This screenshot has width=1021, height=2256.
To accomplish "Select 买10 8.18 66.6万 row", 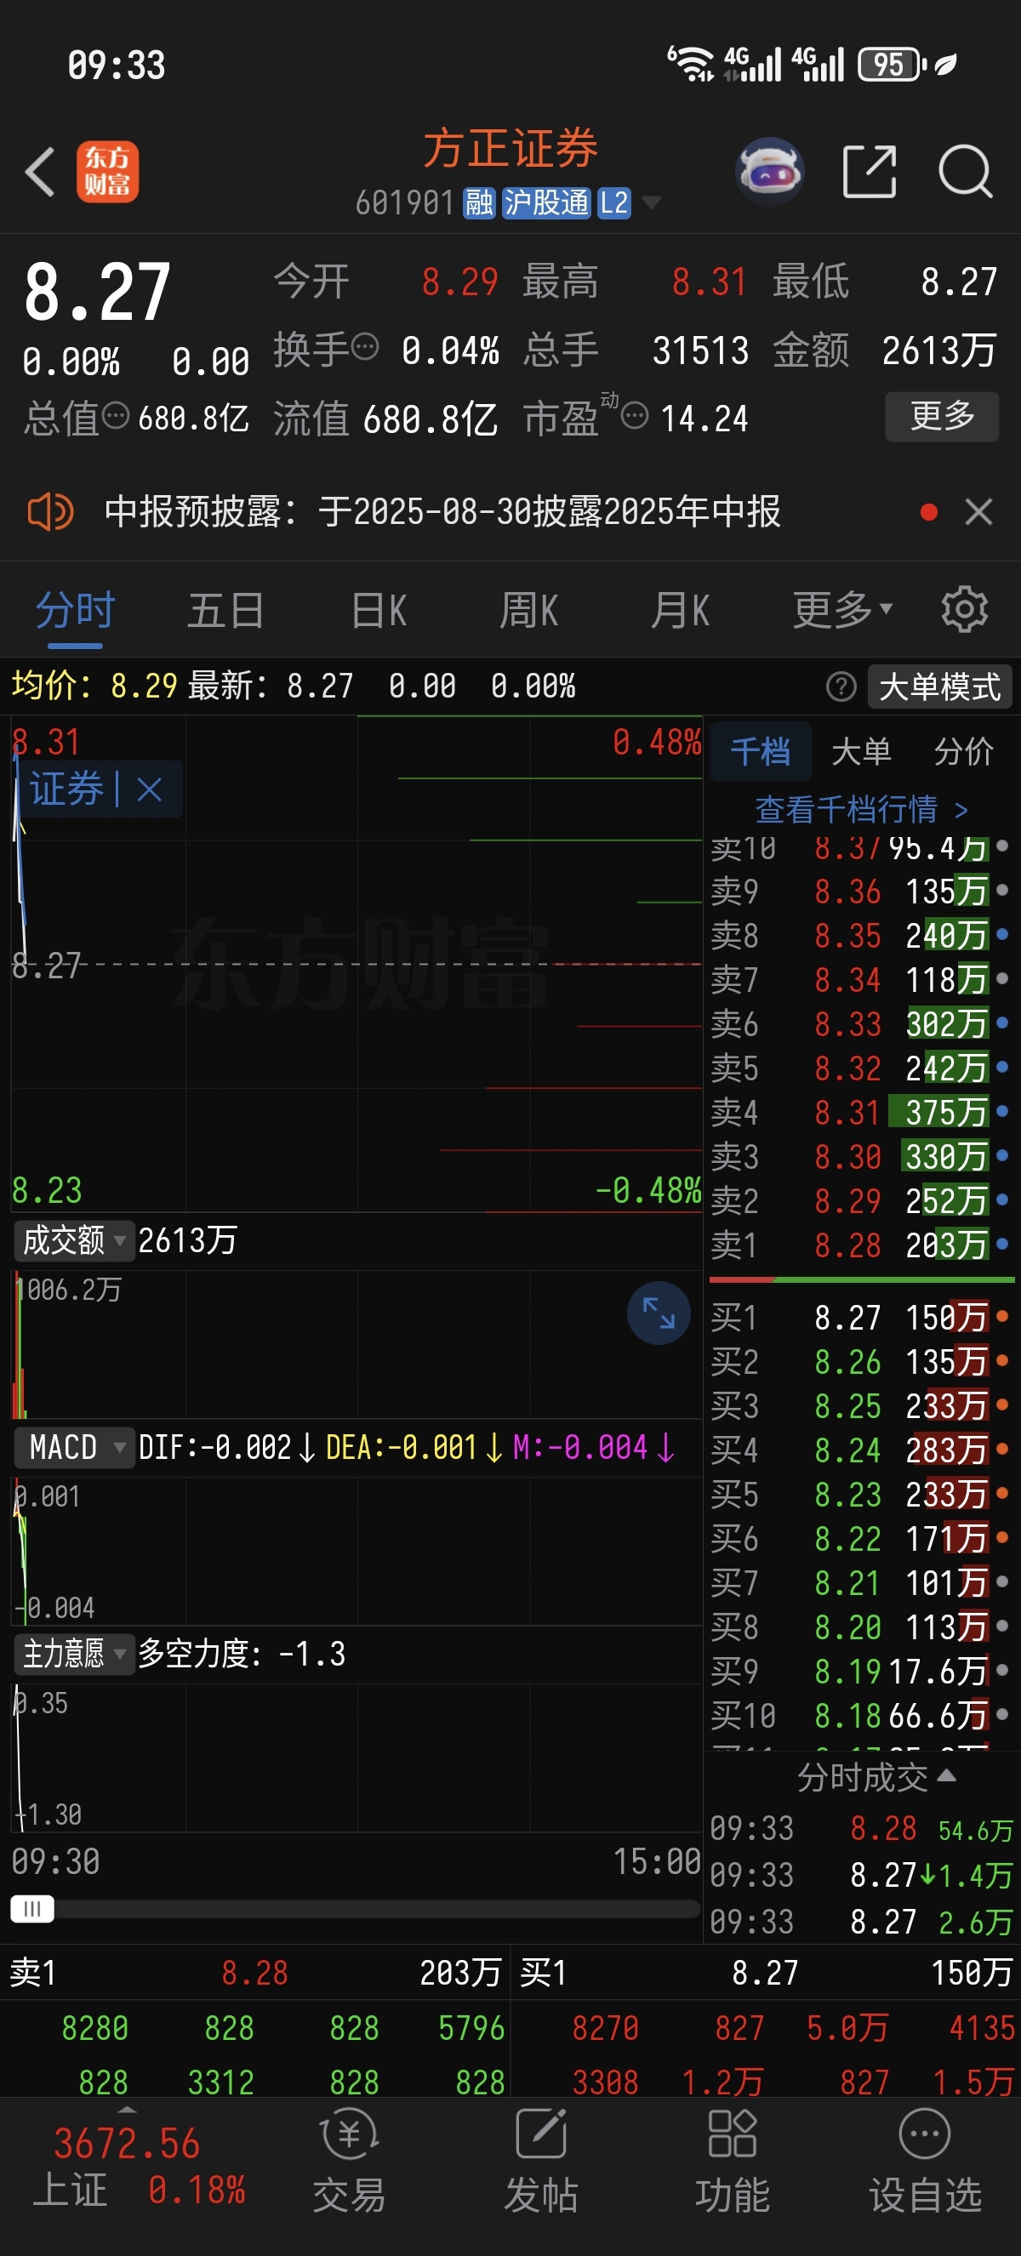I will tap(861, 1715).
